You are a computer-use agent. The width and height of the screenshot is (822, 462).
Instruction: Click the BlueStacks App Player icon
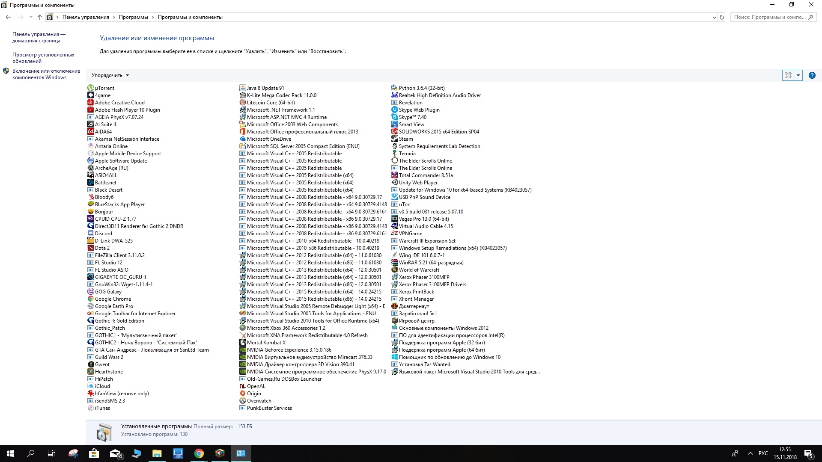pos(91,204)
